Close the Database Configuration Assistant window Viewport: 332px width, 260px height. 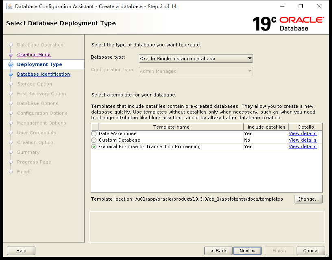pos(319,6)
